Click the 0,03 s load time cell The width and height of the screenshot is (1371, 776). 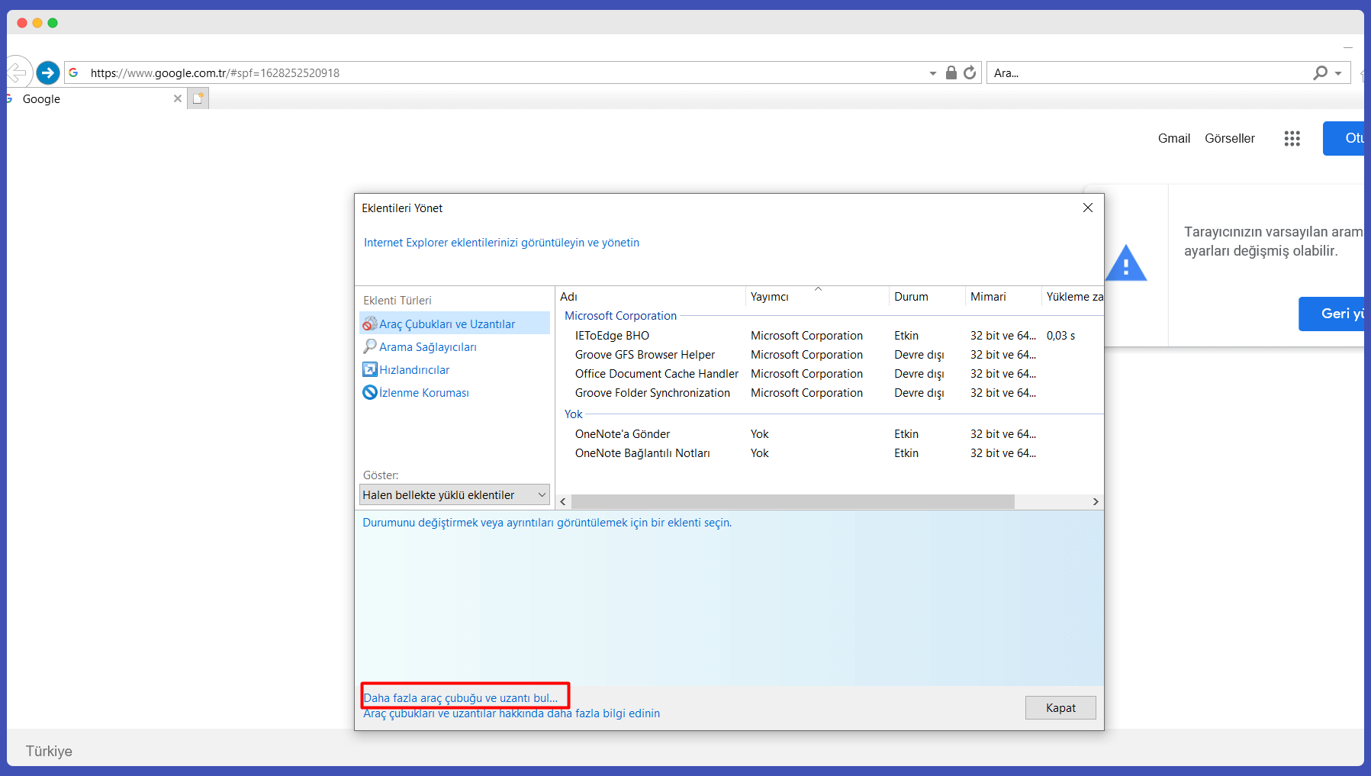point(1060,336)
